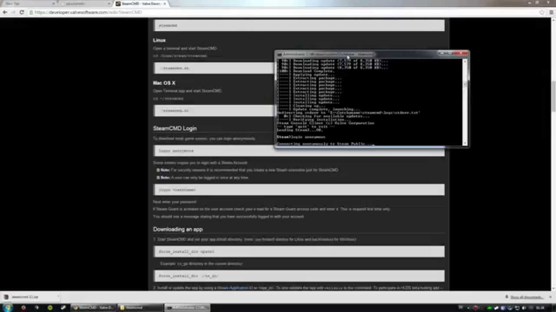Viewport: 556px width, 312px height.
Task: Click command prompt scrollbar down arrow
Action: tap(465, 143)
